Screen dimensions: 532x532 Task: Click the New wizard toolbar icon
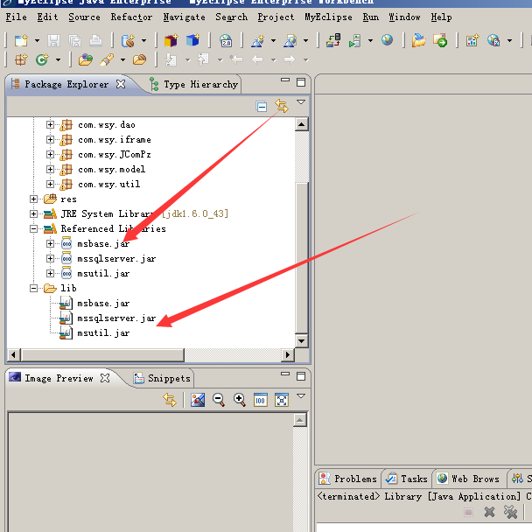[x=21, y=41]
